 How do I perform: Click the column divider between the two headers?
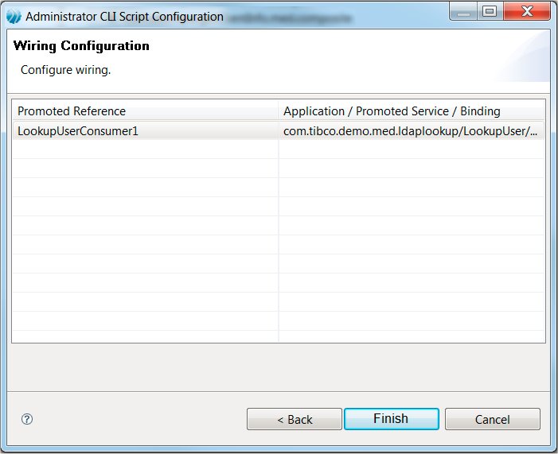279,111
